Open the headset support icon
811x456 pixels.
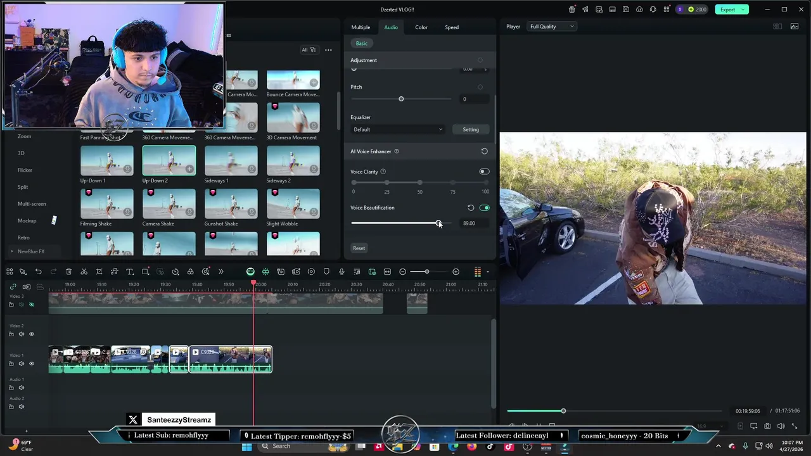653,9
